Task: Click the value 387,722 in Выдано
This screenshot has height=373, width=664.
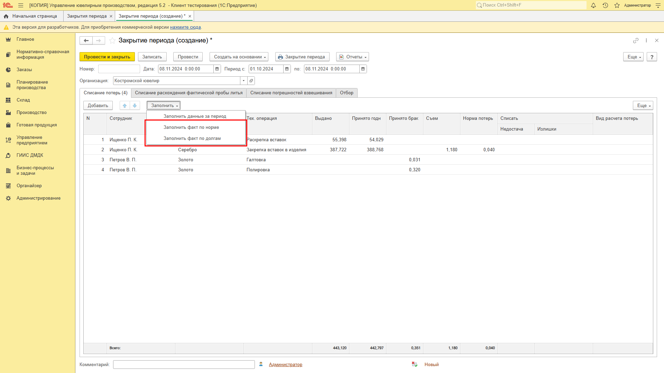Action: tap(338, 150)
